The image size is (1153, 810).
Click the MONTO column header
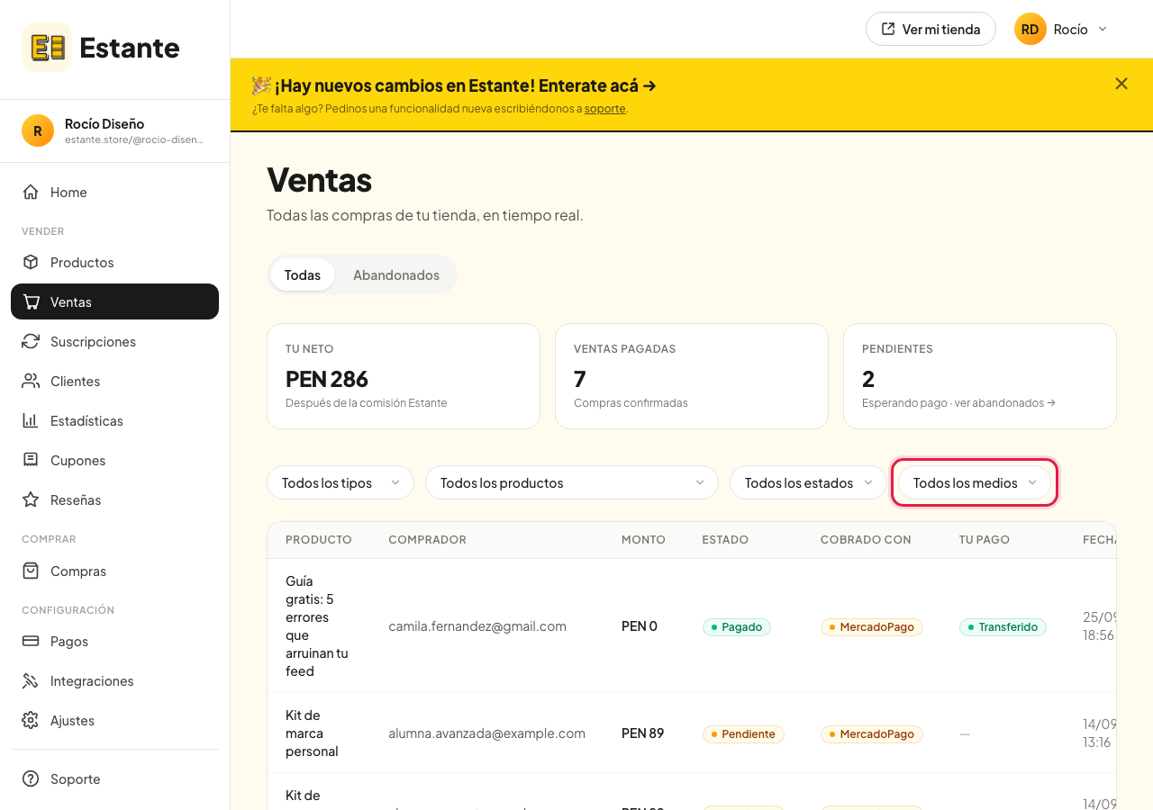tap(643, 540)
